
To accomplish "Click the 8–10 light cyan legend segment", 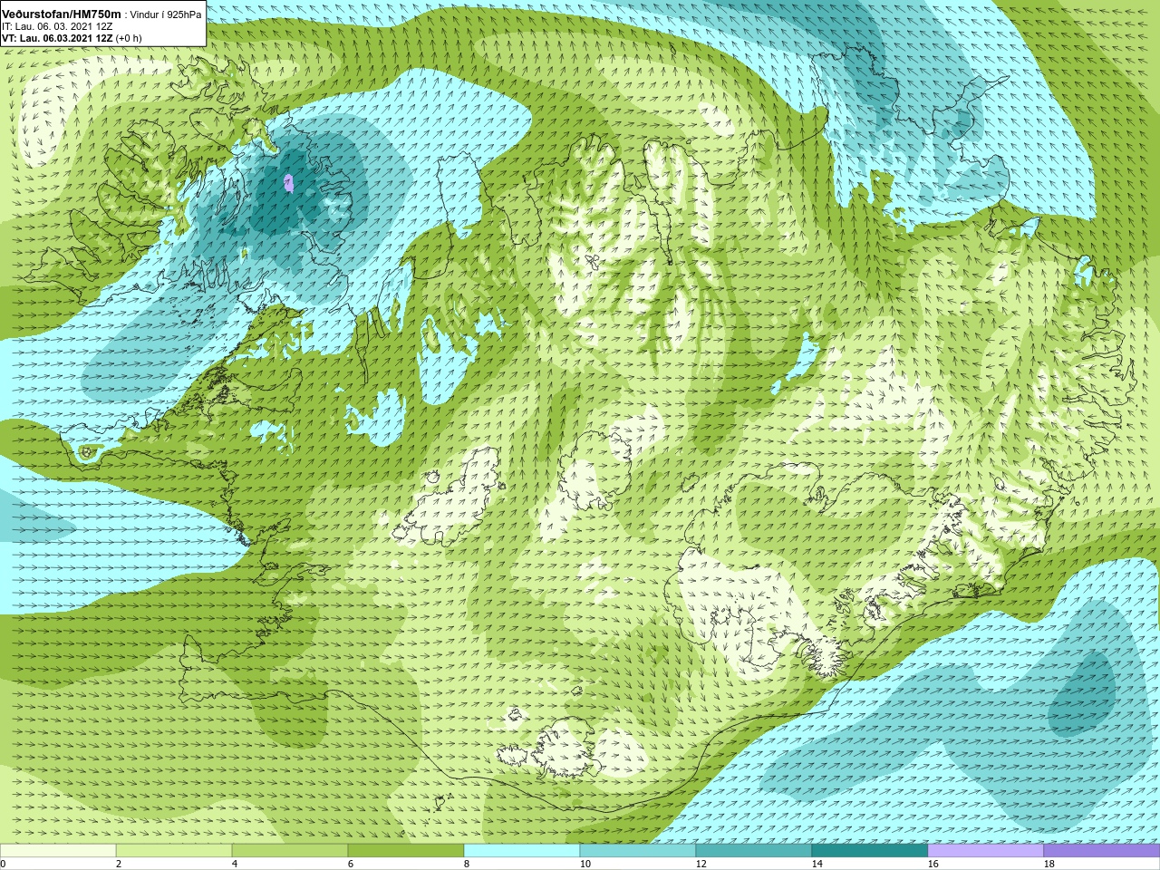I will pyautogui.click(x=522, y=851).
